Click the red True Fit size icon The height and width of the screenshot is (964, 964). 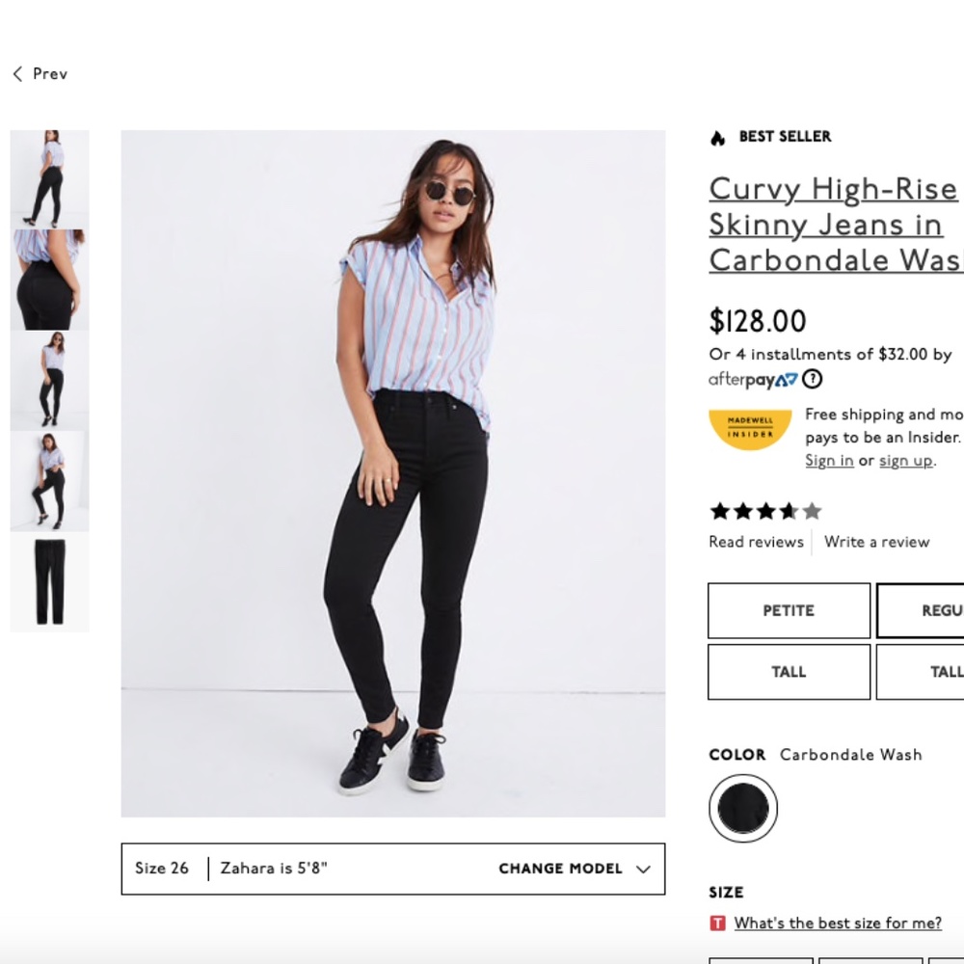pyautogui.click(x=717, y=923)
